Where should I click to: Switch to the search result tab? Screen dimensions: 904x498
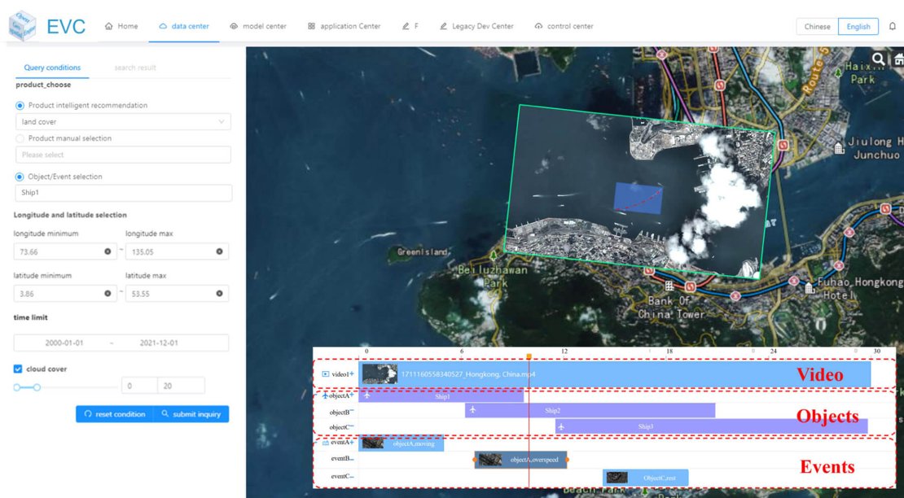135,68
